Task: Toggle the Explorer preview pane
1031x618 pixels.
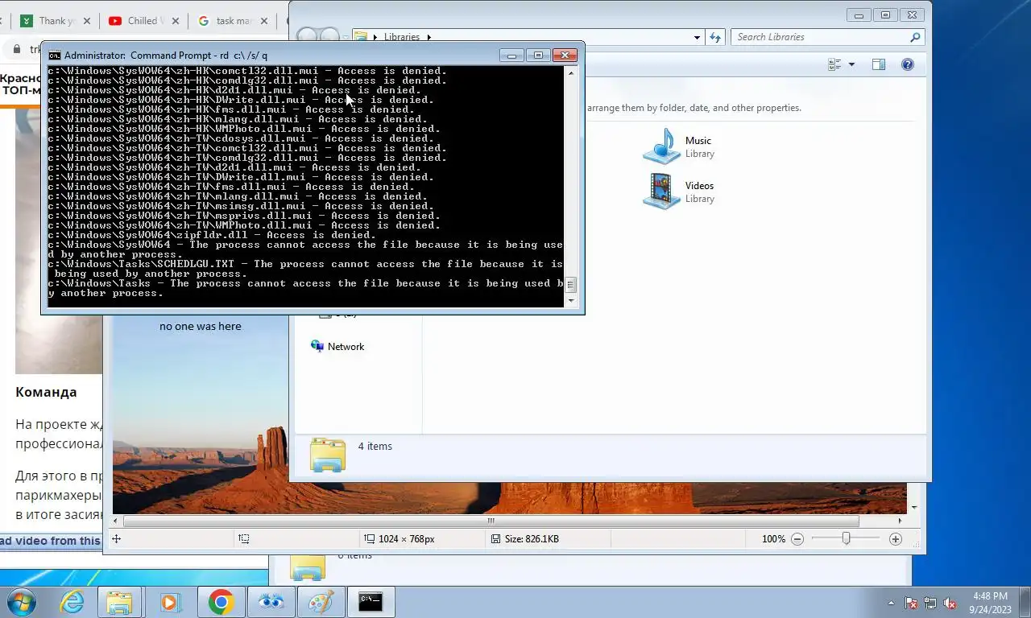Action: click(879, 64)
